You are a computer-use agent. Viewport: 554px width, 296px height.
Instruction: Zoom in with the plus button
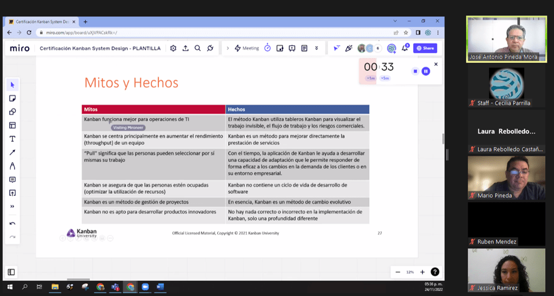[x=423, y=272]
